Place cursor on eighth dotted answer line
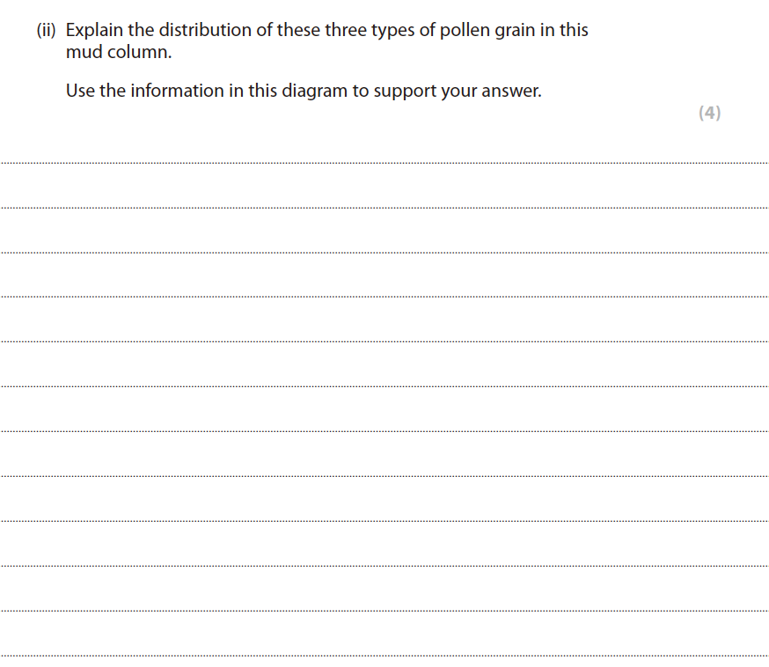Image resolution: width=769 pixels, height=667 pixels. 384,476
